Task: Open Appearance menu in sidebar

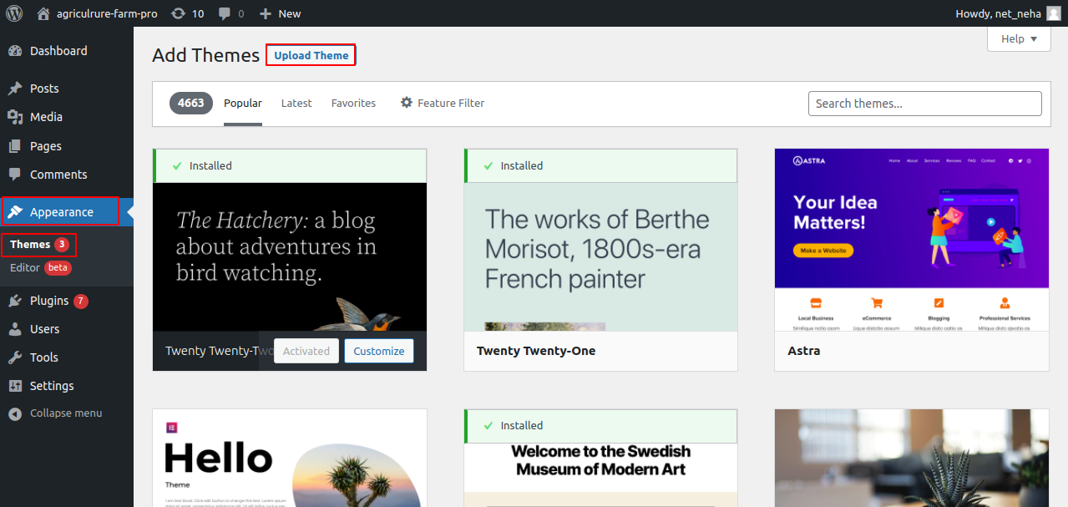Action: (61, 211)
